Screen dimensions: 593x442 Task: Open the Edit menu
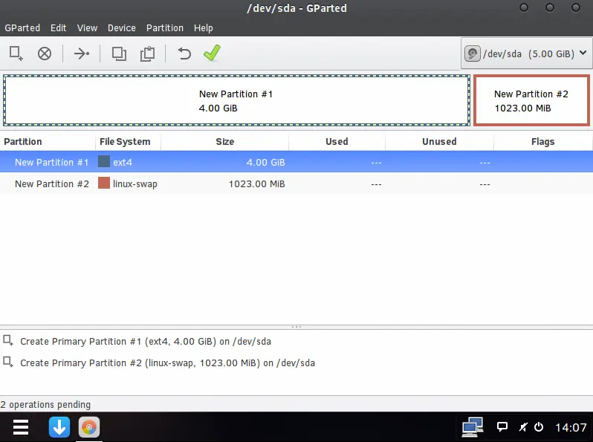click(x=58, y=28)
